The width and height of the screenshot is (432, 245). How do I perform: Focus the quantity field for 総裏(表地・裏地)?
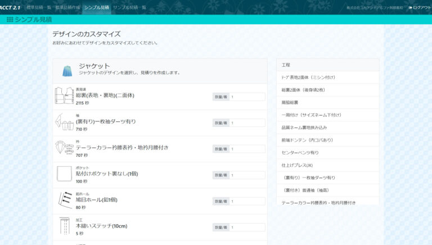pos(247,97)
